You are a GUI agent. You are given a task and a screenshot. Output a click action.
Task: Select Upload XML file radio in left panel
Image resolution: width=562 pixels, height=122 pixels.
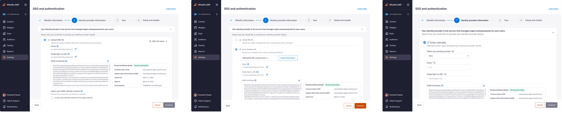click(45, 40)
